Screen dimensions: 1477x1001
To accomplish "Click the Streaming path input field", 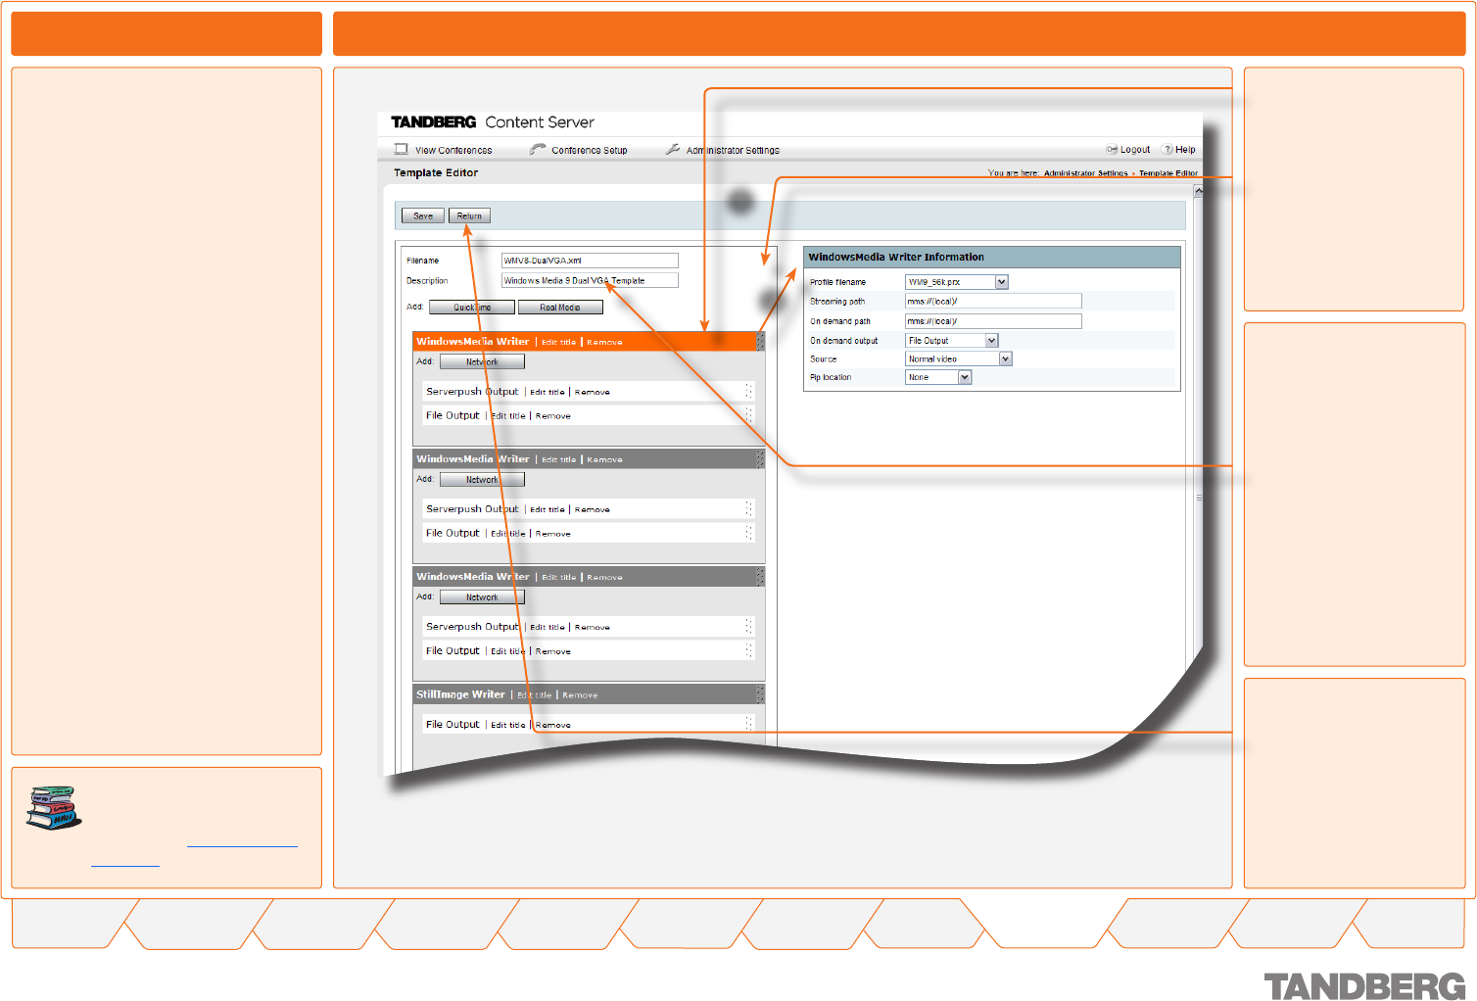I will click(x=993, y=301).
